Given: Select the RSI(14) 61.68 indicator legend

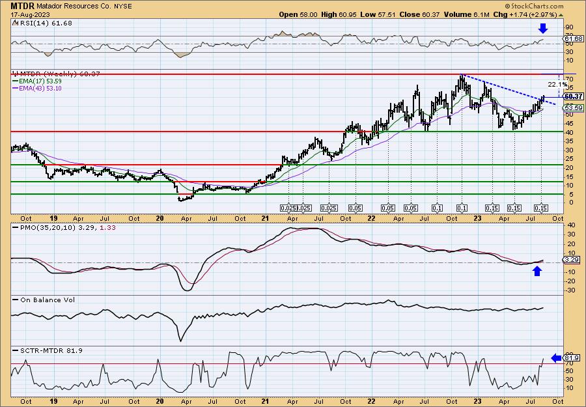Looking at the screenshot, I should 42,23.
